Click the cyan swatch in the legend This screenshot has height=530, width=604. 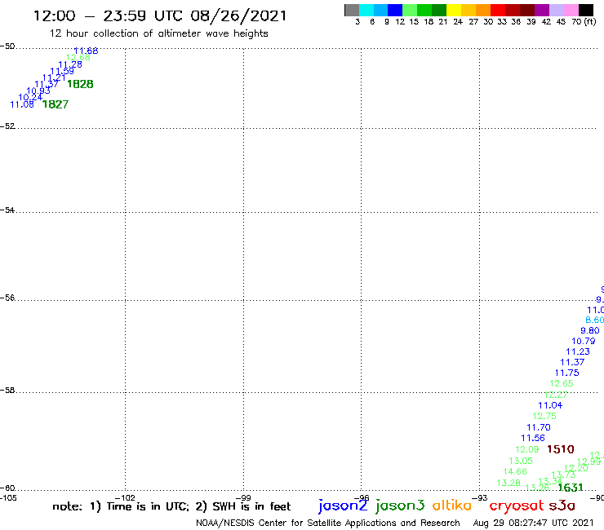pos(366,11)
